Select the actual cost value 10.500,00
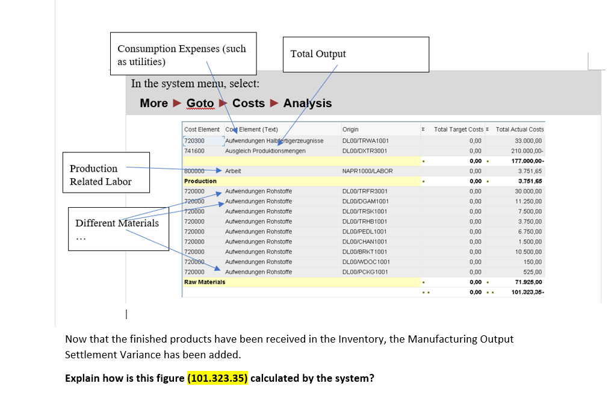Viewport: 614px width, 398px height. click(529, 252)
